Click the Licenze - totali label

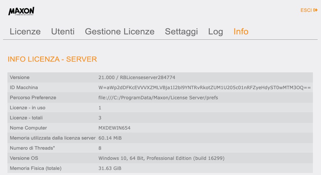coord(26,118)
